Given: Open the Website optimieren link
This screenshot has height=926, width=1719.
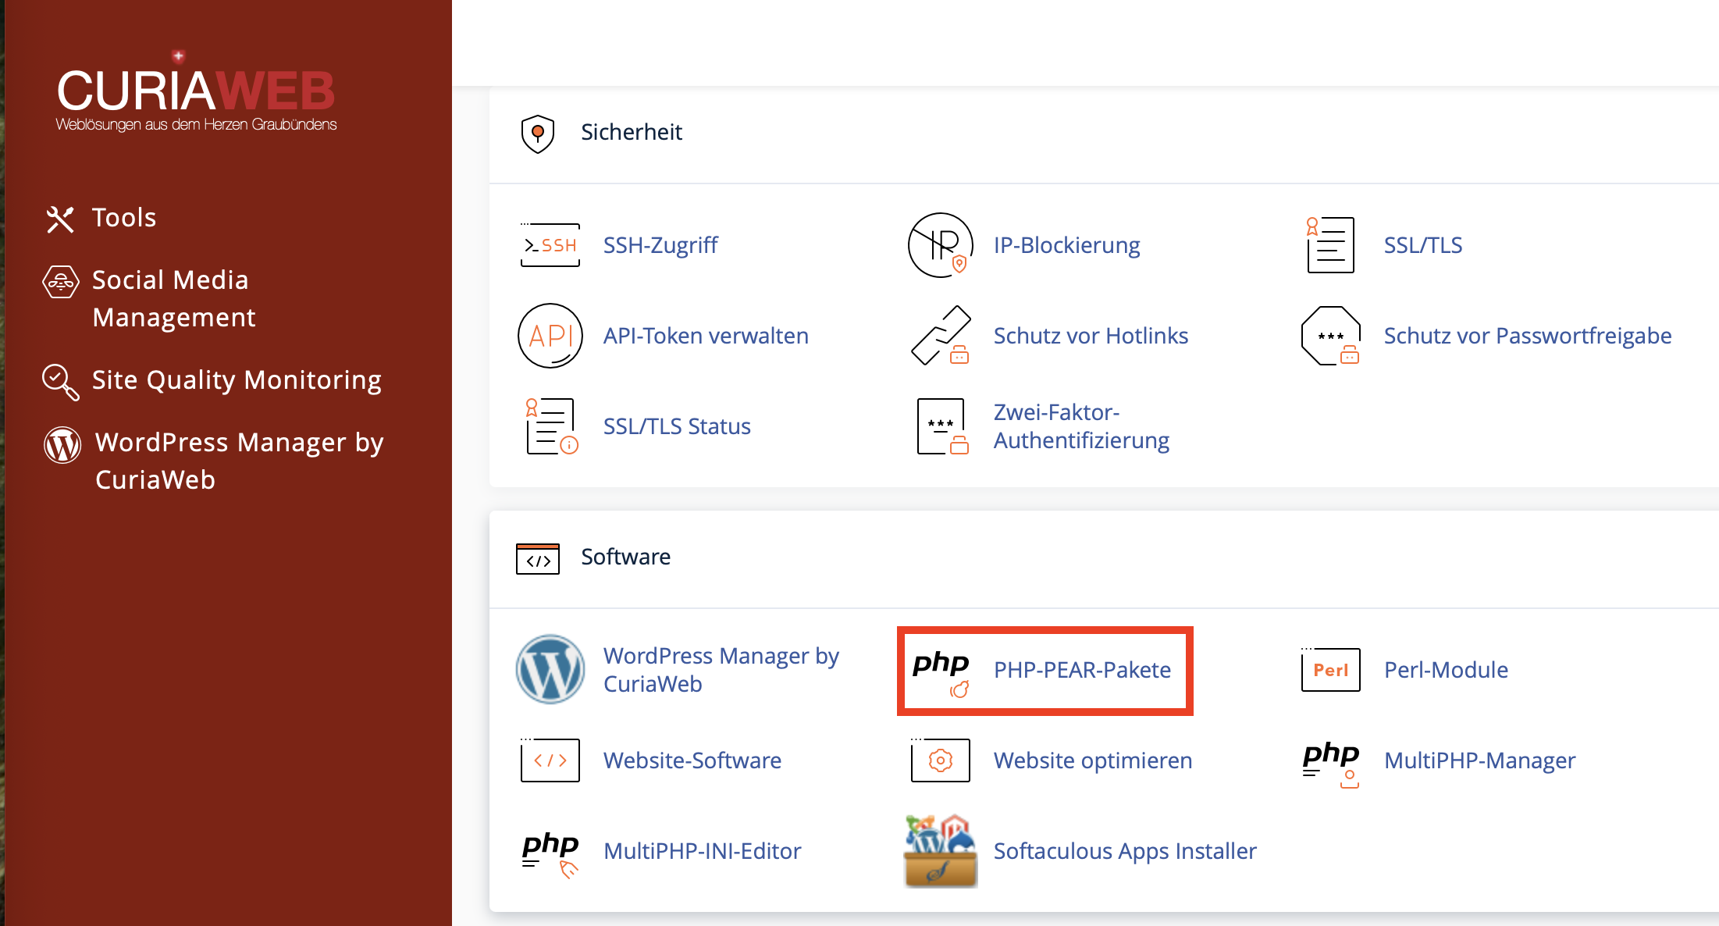Looking at the screenshot, I should [1093, 760].
